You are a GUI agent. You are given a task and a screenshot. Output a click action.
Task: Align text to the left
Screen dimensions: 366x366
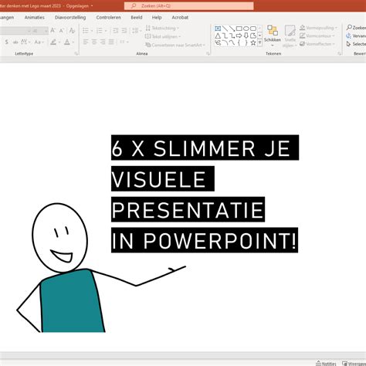86,42
